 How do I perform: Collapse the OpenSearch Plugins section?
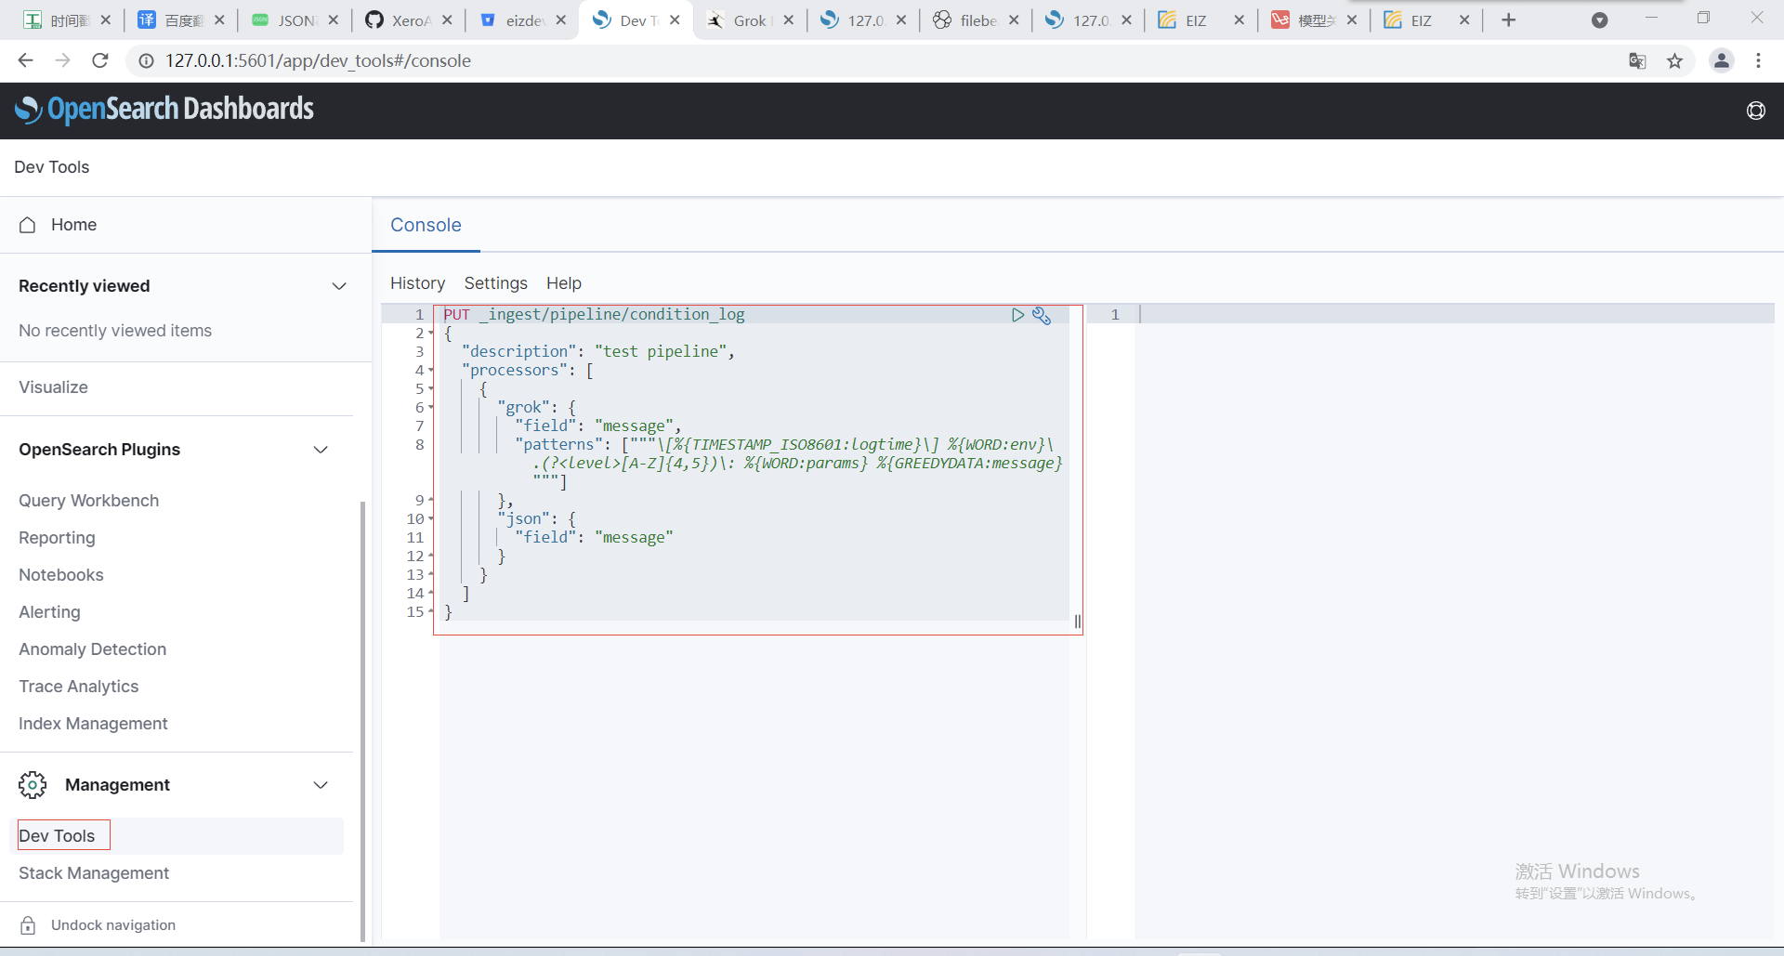321,450
